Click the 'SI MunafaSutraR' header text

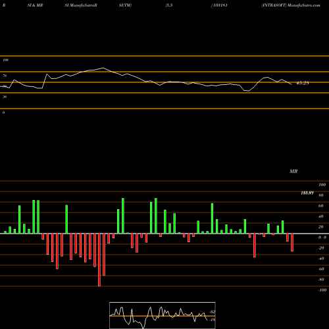pyautogui.click(x=81, y=5)
